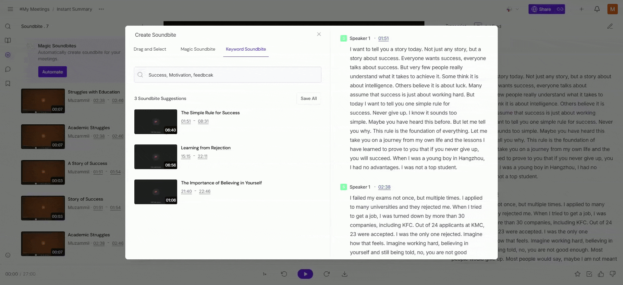
Task: Click the edit pencil icon
Action: point(610,26)
